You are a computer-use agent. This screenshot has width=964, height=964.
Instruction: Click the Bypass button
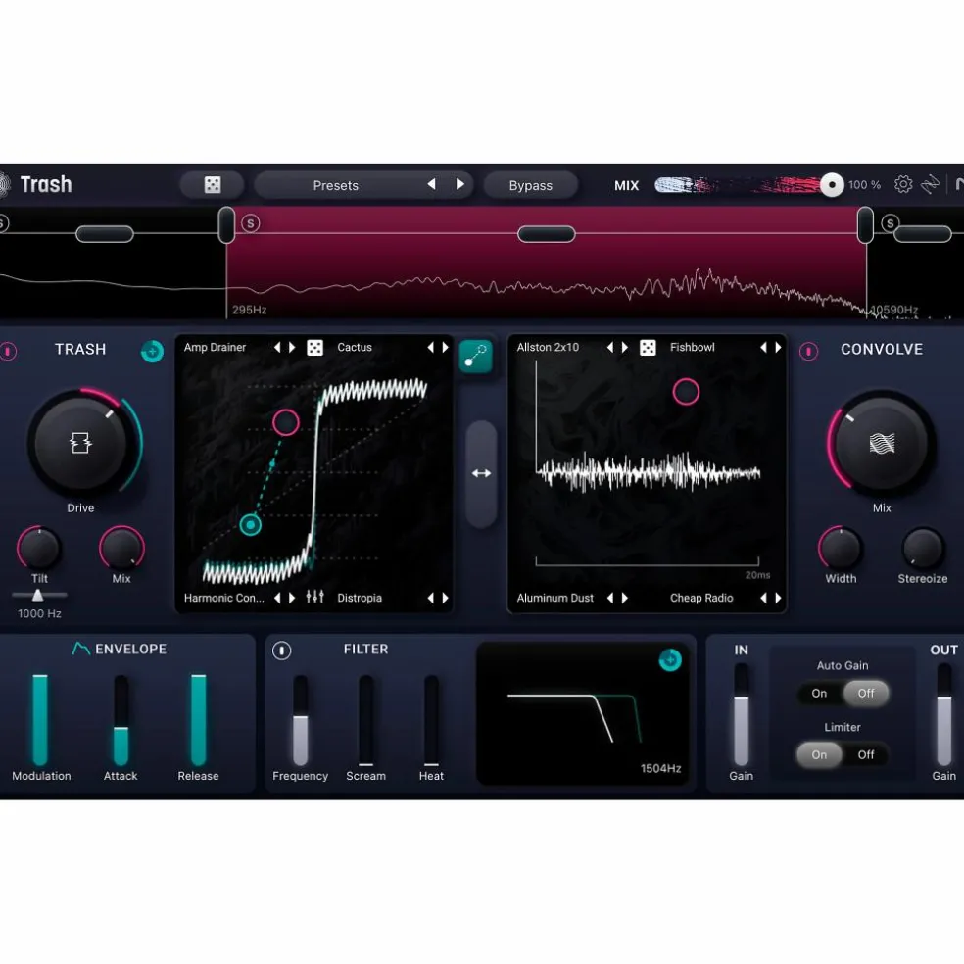531,185
